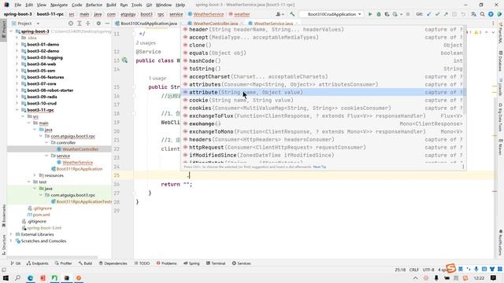Open the Database tool window
The height and width of the screenshot is (283, 504).
click(x=501, y=61)
